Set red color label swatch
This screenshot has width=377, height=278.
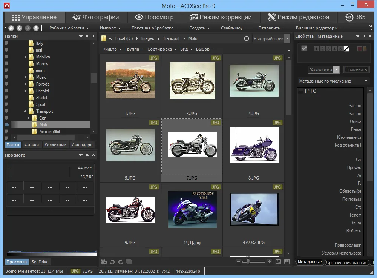(359, 49)
